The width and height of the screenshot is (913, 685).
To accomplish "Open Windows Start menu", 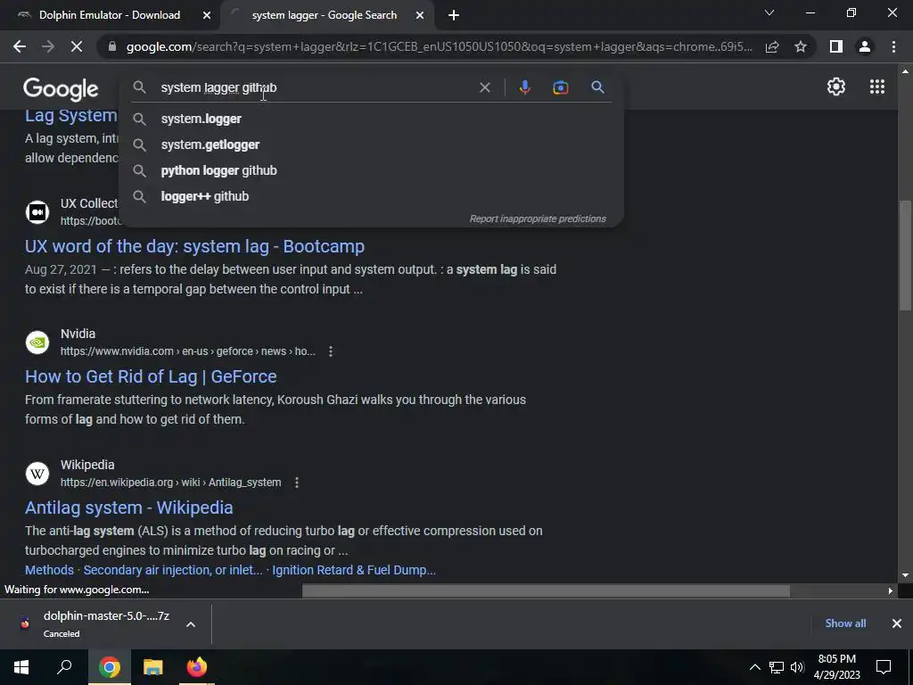I will coord(21,667).
